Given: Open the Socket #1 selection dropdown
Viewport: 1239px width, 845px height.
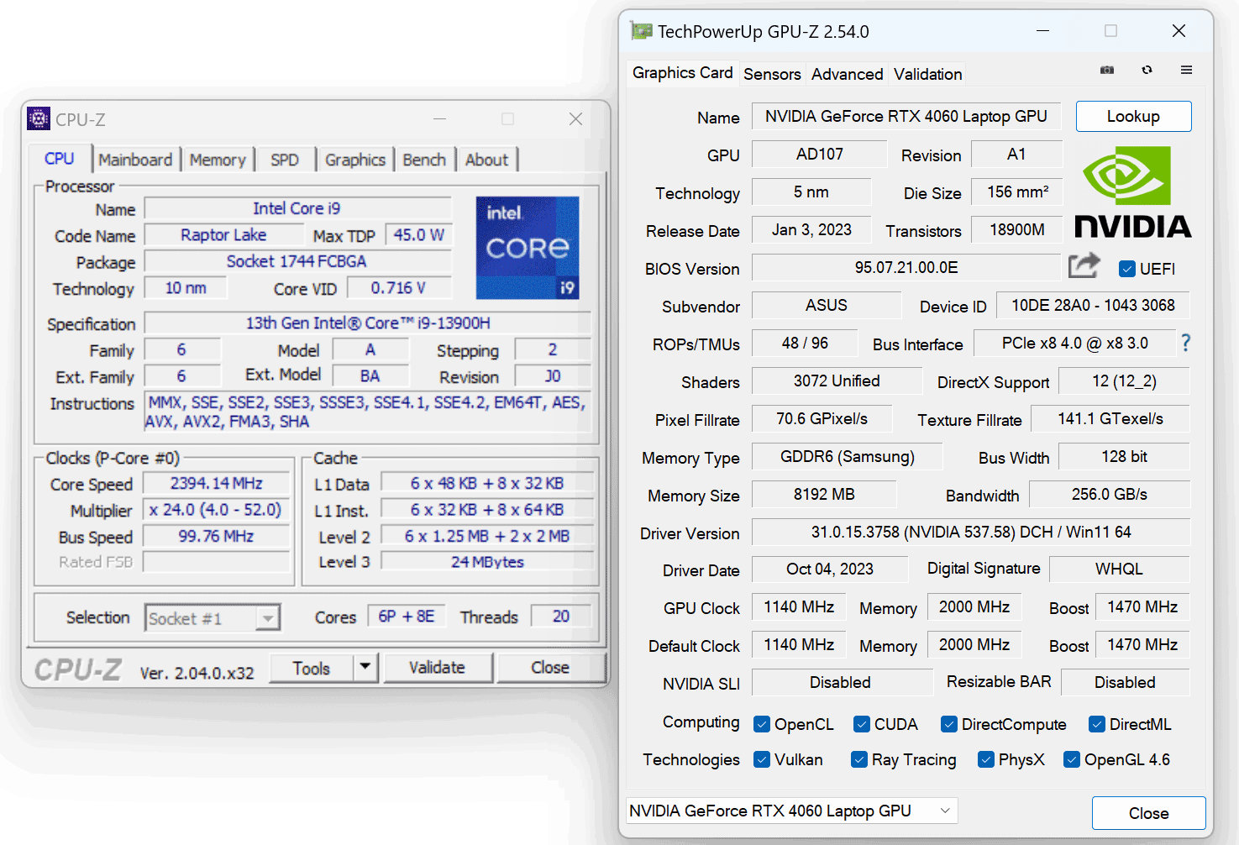Looking at the screenshot, I should [213, 618].
